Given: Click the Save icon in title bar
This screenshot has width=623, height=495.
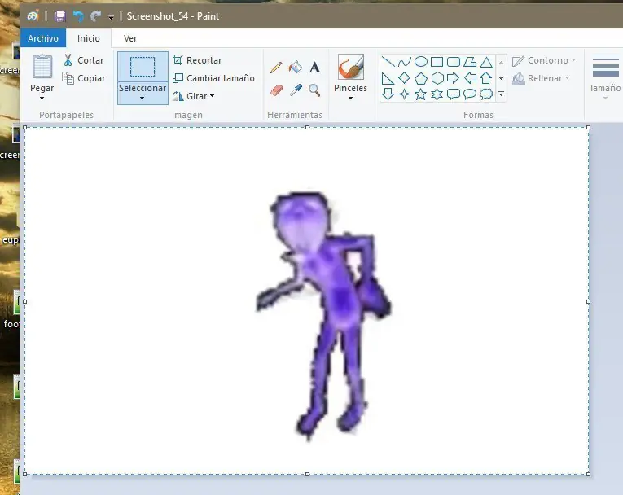Looking at the screenshot, I should (60, 16).
